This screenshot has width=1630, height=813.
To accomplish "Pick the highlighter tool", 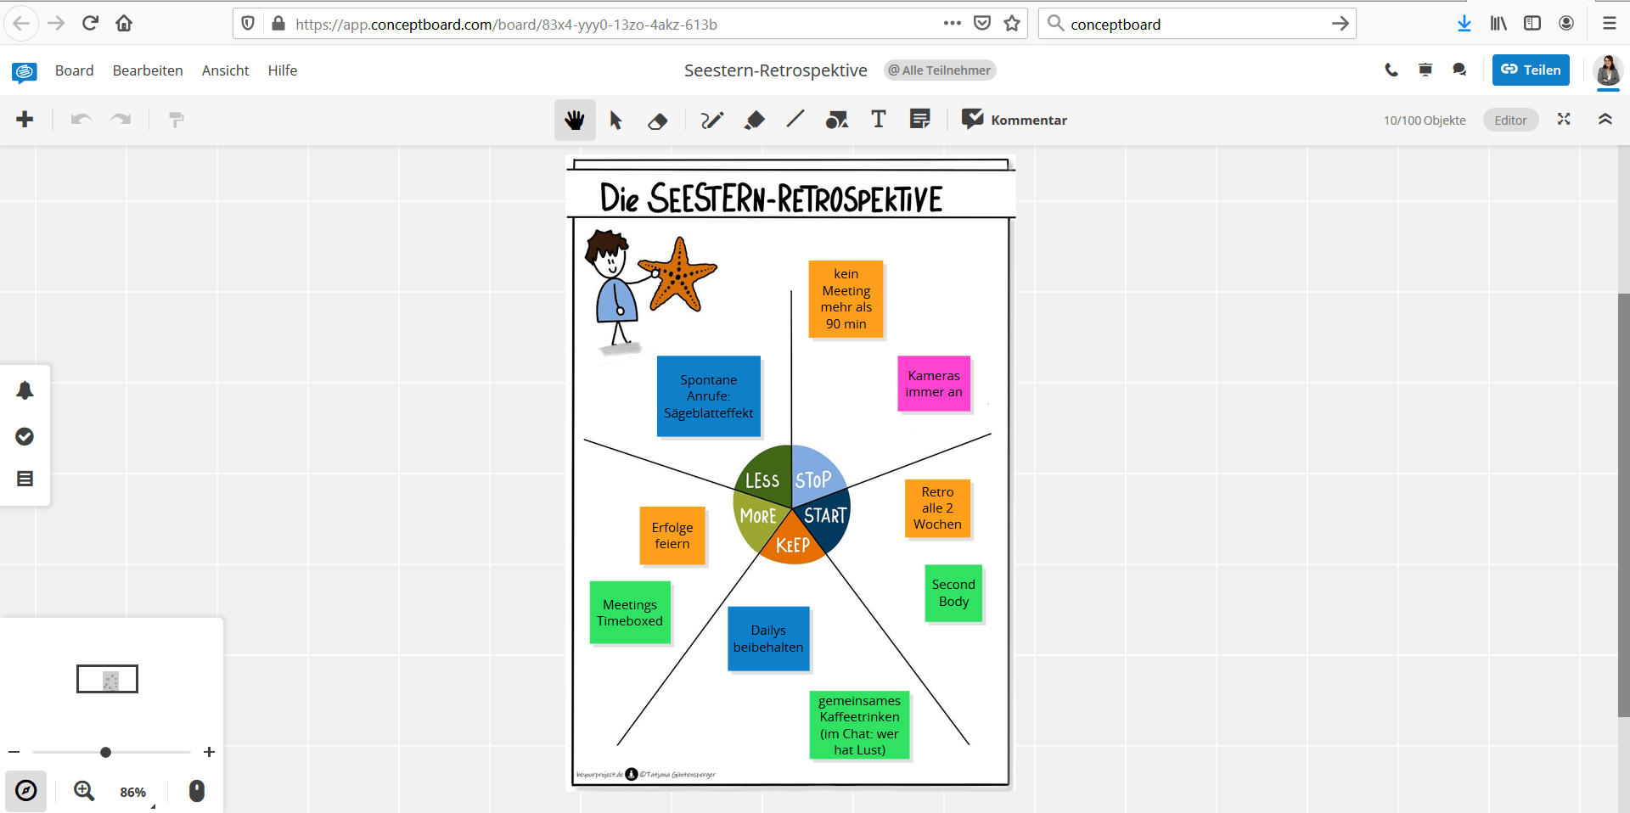I will (753, 120).
